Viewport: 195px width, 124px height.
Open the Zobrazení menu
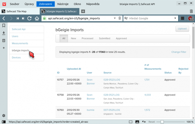pyautogui.click(x=45, y=4)
